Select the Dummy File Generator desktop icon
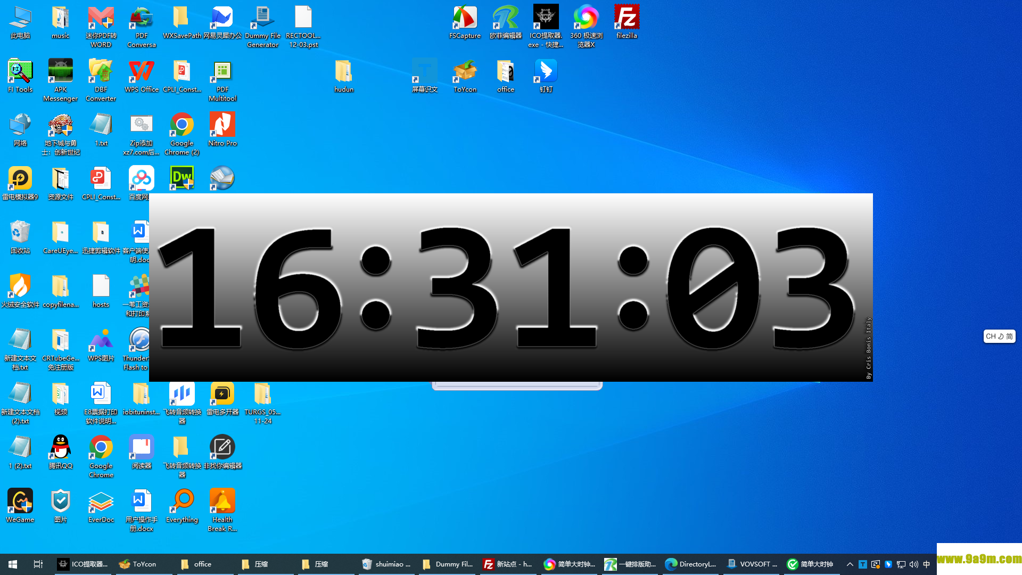This screenshot has width=1022, height=575. click(x=262, y=27)
